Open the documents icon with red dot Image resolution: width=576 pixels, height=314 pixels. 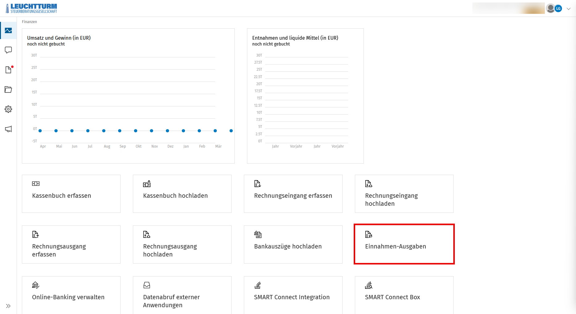(9, 70)
